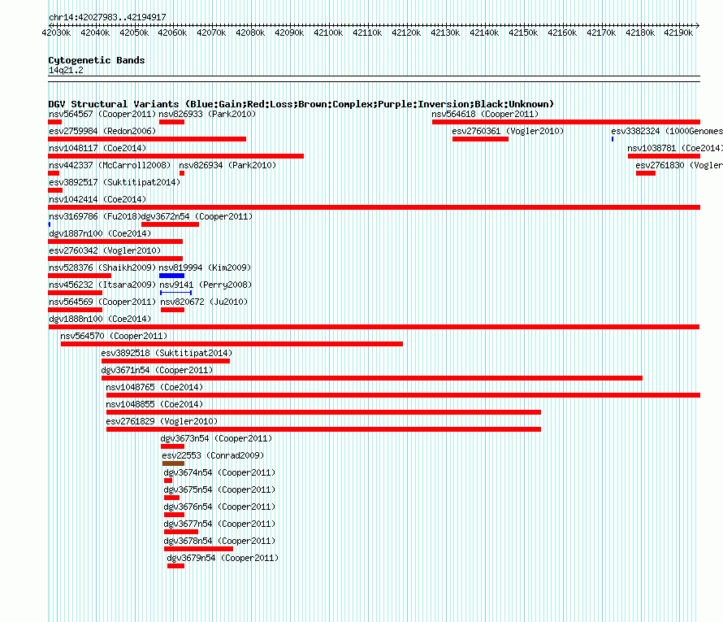The height and width of the screenshot is (622, 723).
Task: Open esv2759984 (Redon2006) variant entry
Action: tap(102, 131)
